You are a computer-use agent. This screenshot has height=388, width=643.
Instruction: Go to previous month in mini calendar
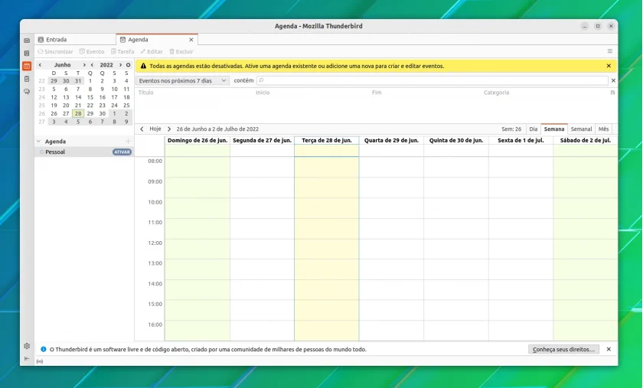coord(40,65)
